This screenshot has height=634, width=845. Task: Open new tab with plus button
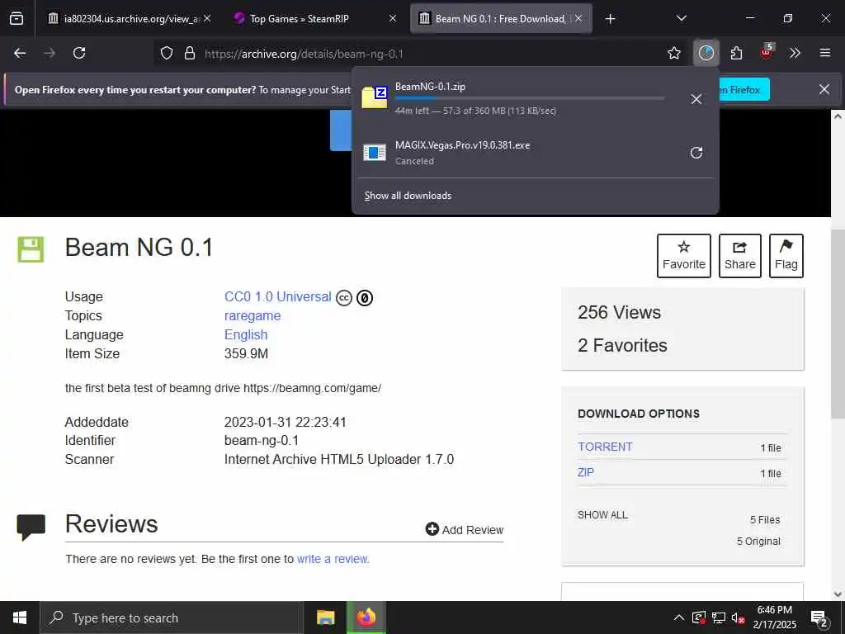pyautogui.click(x=610, y=19)
